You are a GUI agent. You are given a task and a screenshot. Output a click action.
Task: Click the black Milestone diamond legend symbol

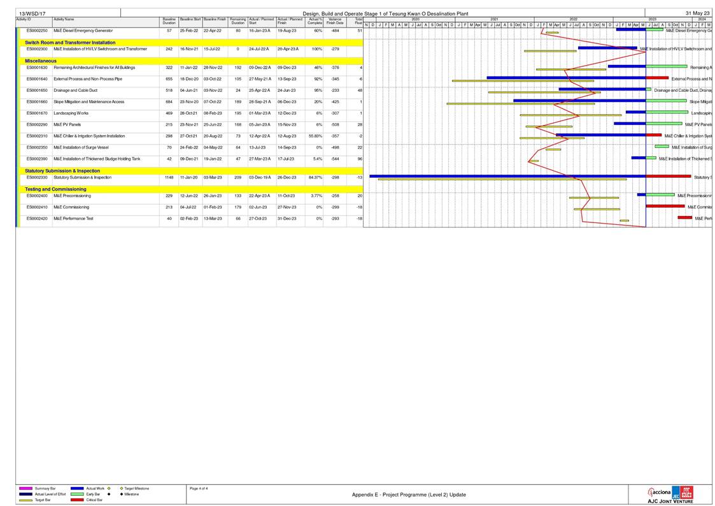[x=121, y=494]
